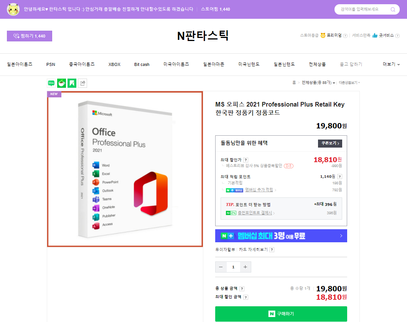The image size is (407, 322).
Task: Click the product title MS 오피스 2021
Action: click(280, 108)
